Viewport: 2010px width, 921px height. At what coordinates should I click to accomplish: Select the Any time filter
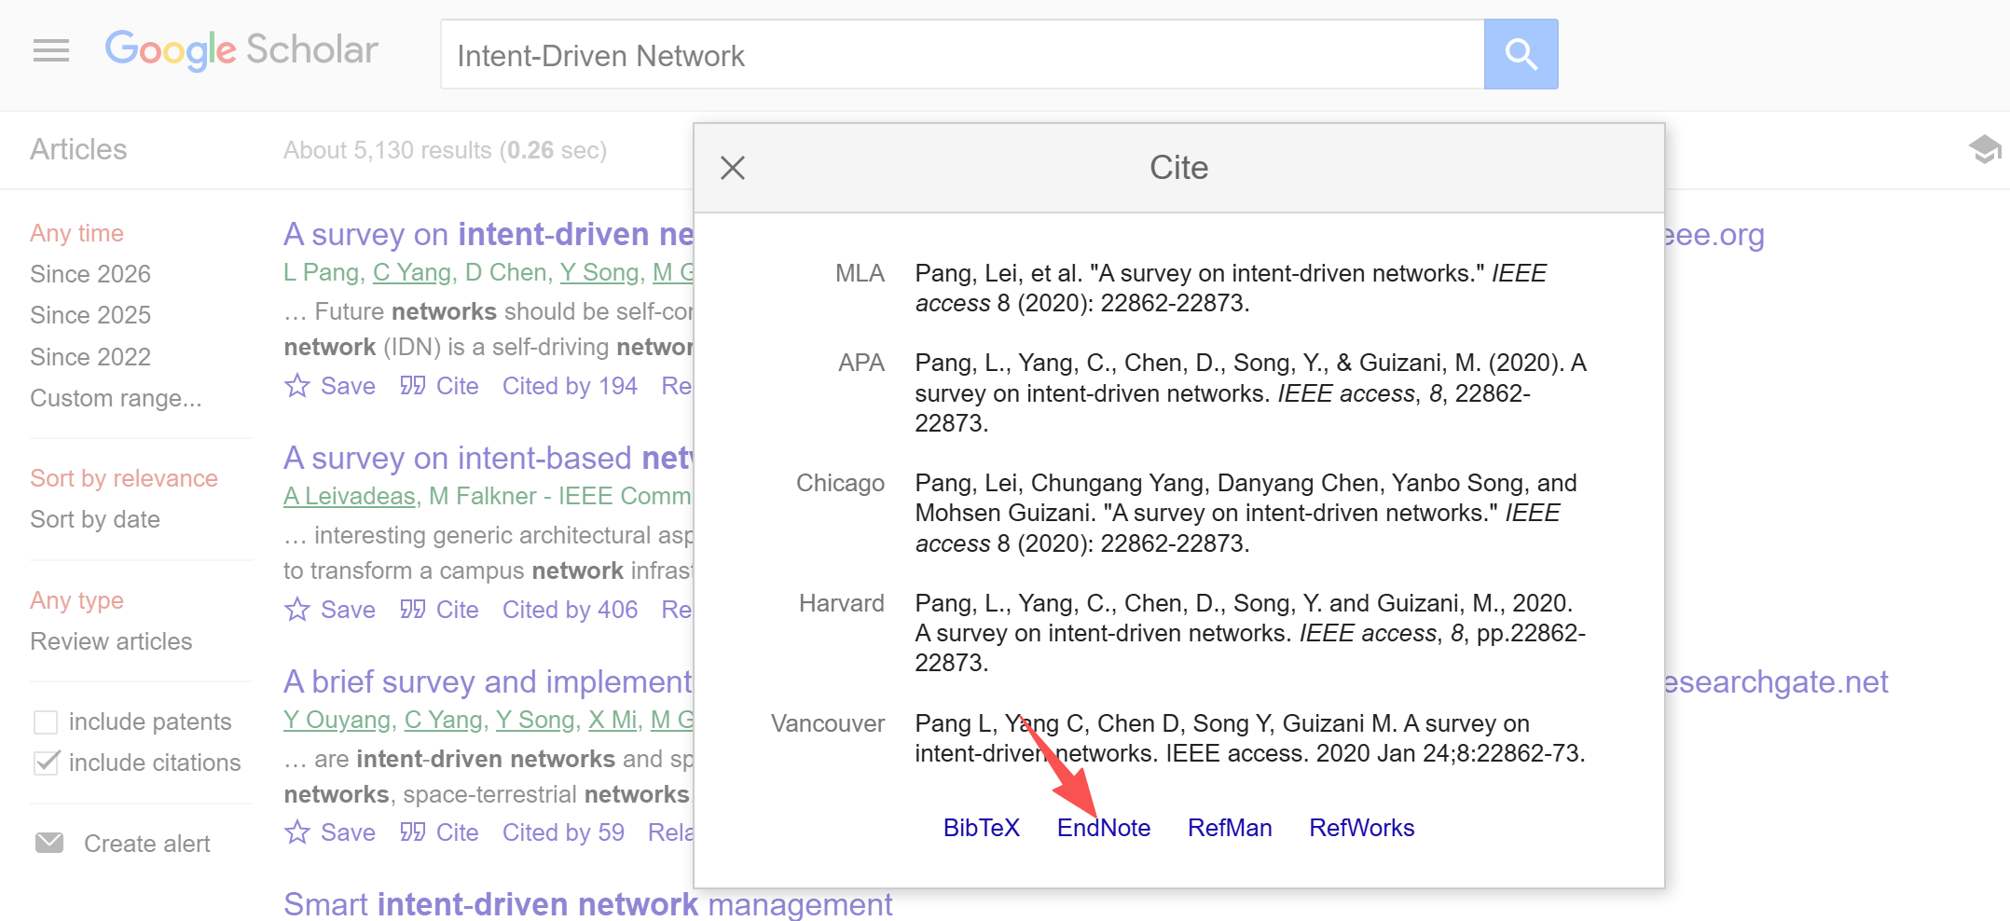tap(76, 233)
